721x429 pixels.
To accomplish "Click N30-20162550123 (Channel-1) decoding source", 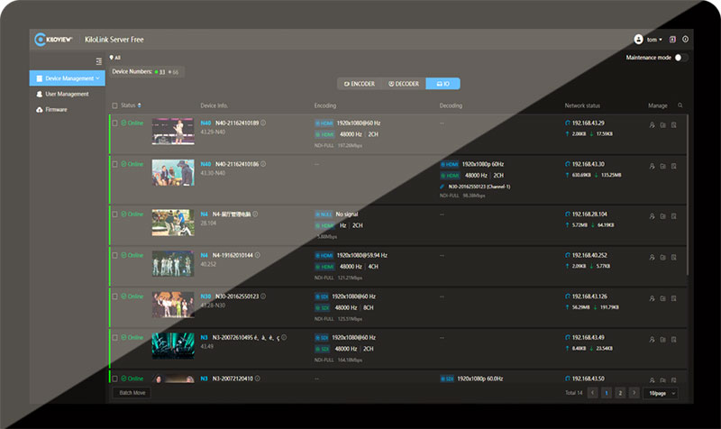I will pyautogui.click(x=479, y=187).
